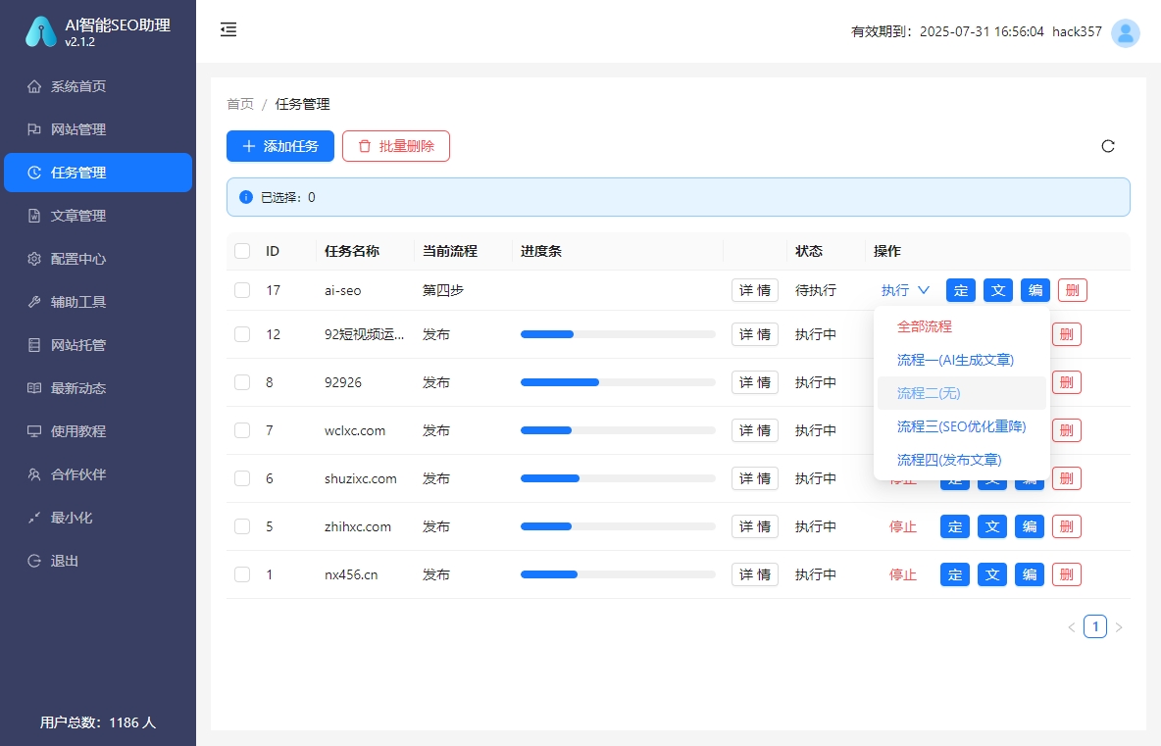Click the 定 icon in row nx456.cn
Viewport: 1161px width, 746px height.
pos(954,574)
